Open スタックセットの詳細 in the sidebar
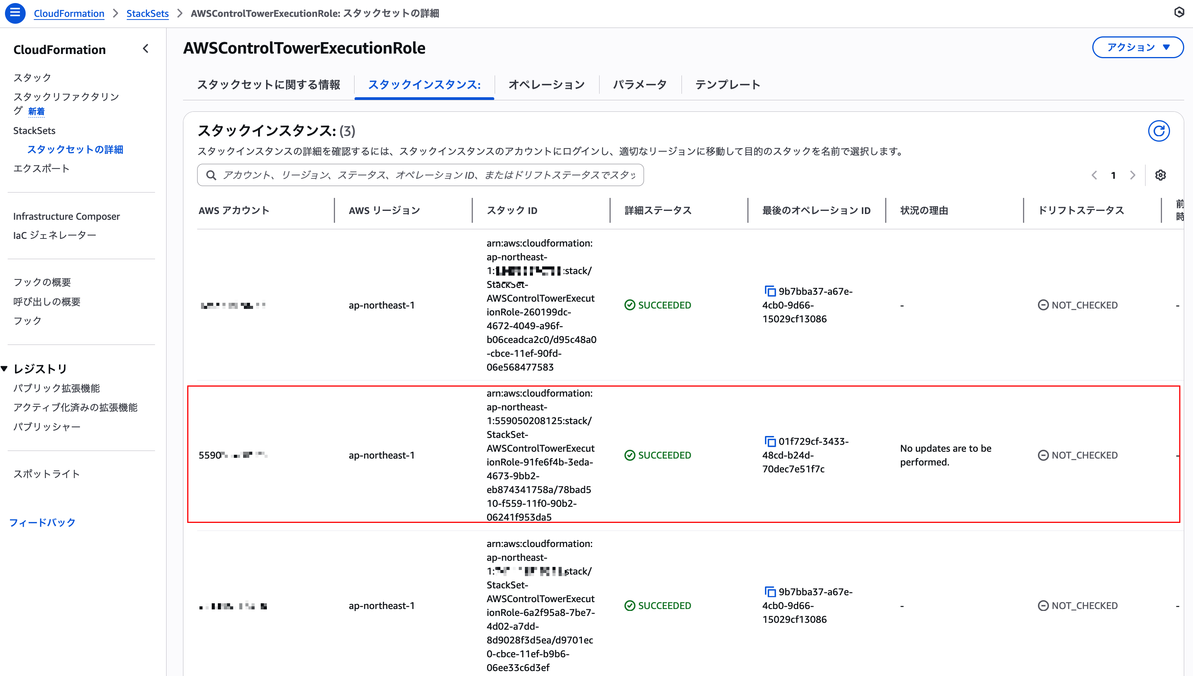Viewport: 1193px width, 676px height. click(x=75, y=149)
